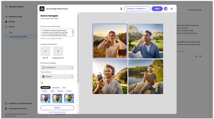Open Recenti in the sidebar
Screen dimensions: 214x119
pyautogui.click(x=12, y=27)
